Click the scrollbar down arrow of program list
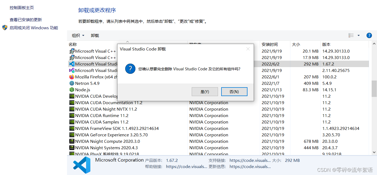377x175 pixels. point(374,152)
